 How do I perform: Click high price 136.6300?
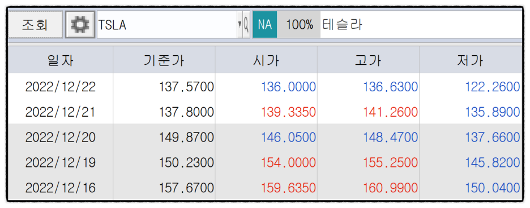[391, 87]
